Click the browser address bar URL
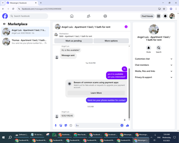The height and width of the screenshot is (143, 179). (x=42, y=9)
